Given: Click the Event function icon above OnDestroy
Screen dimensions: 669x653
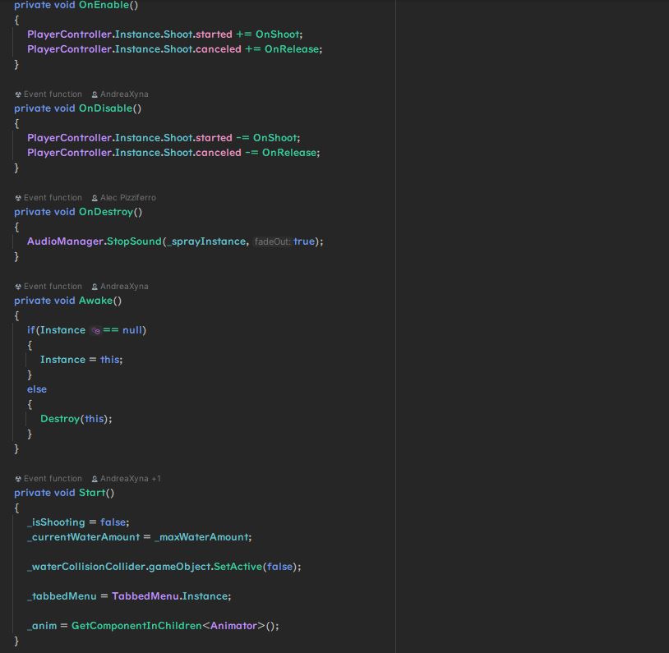Looking at the screenshot, I should [18, 198].
